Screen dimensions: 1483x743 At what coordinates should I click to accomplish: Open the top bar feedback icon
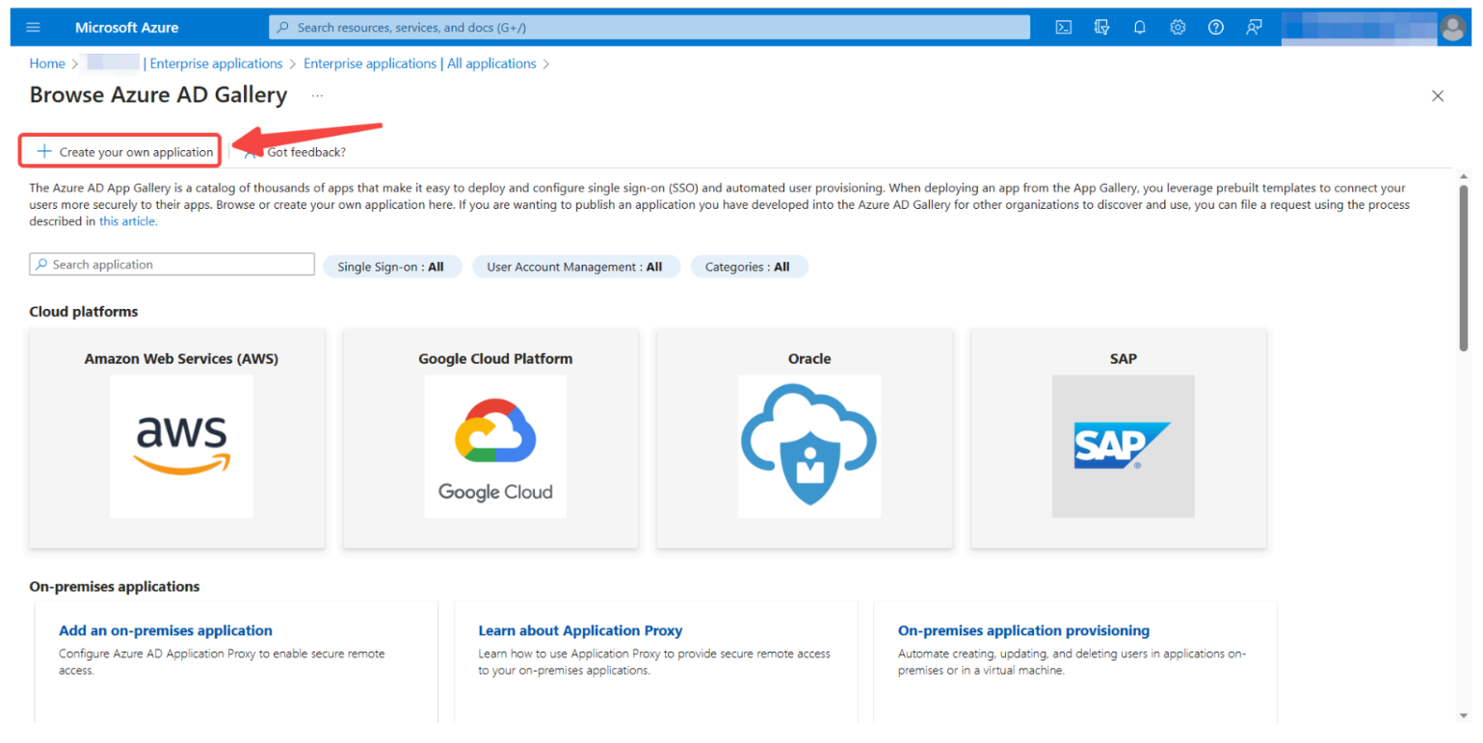pyautogui.click(x=1254, y=28)
